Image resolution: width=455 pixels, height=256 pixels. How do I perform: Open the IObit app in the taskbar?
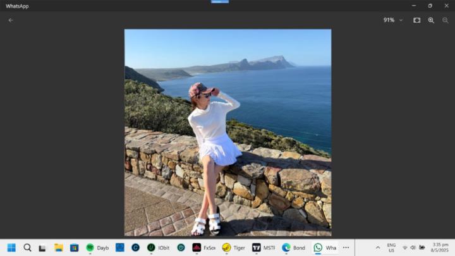(158, 248)
